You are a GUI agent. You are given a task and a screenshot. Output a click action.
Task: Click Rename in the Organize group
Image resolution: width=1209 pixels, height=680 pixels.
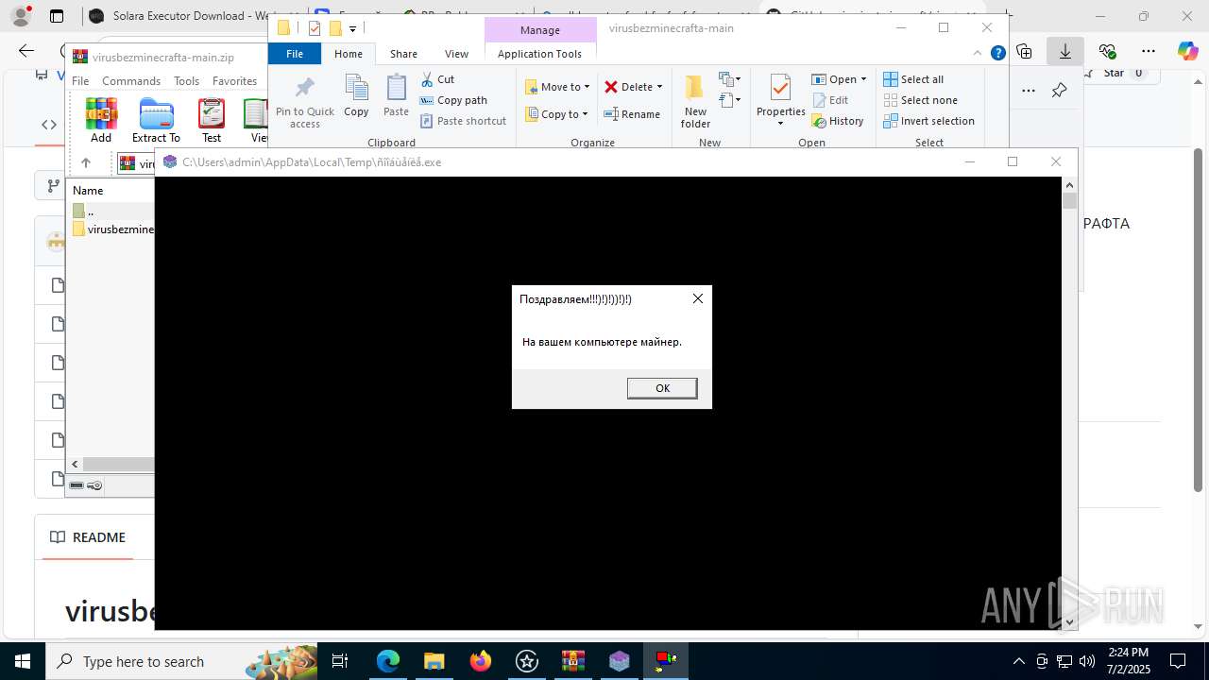click(632, 114)
